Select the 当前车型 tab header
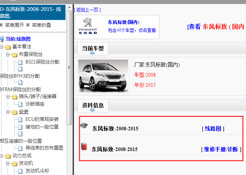 pyautogui.click(x=93, y=49)
